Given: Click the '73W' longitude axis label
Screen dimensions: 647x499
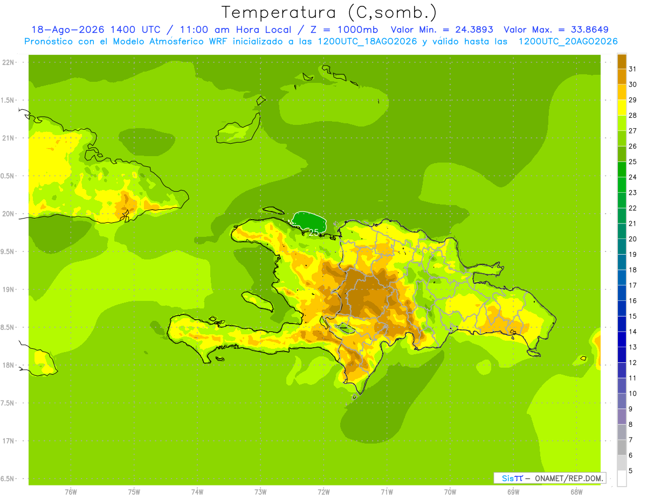Looking at the screenshot, I should click(x=260, y=492).
